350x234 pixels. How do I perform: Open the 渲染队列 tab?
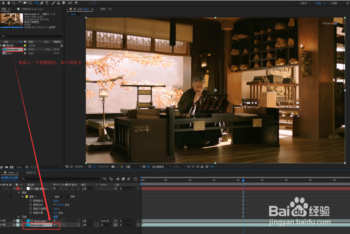click(x=31, y=173)
